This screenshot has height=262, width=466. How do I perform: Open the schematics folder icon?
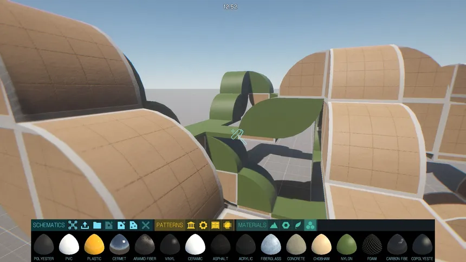(x=97, y=225)
